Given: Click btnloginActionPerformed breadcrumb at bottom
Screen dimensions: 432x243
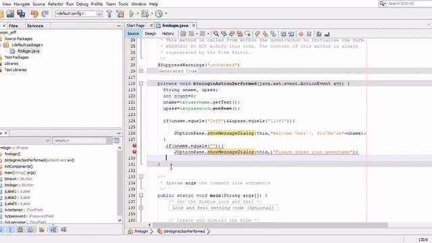Looking at the screenshot, I should (x=184, y=231).
